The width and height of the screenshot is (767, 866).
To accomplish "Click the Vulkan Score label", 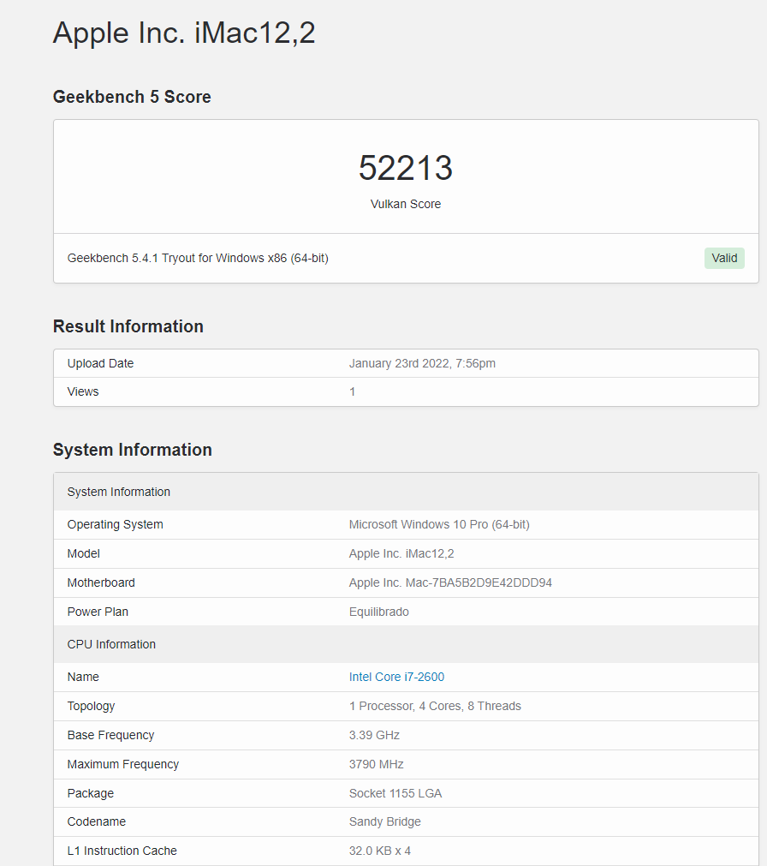I will pyautogui.click(x=406, y=204).
